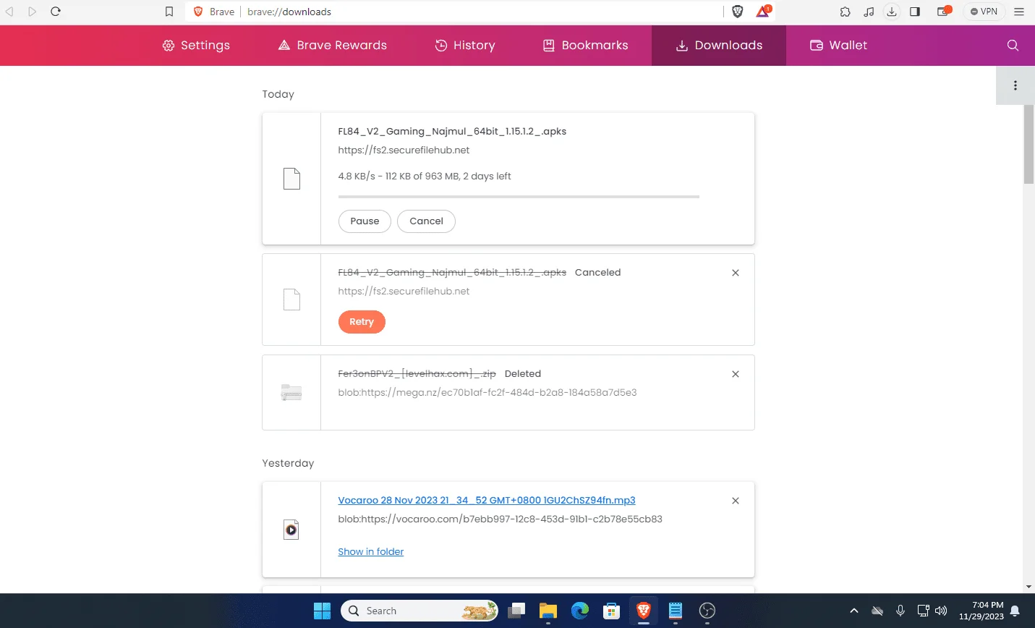The height and width of the screenshot is (628, 1035).
Task: Search downloads with the magnifier icon
Action: click(1013, 45)
